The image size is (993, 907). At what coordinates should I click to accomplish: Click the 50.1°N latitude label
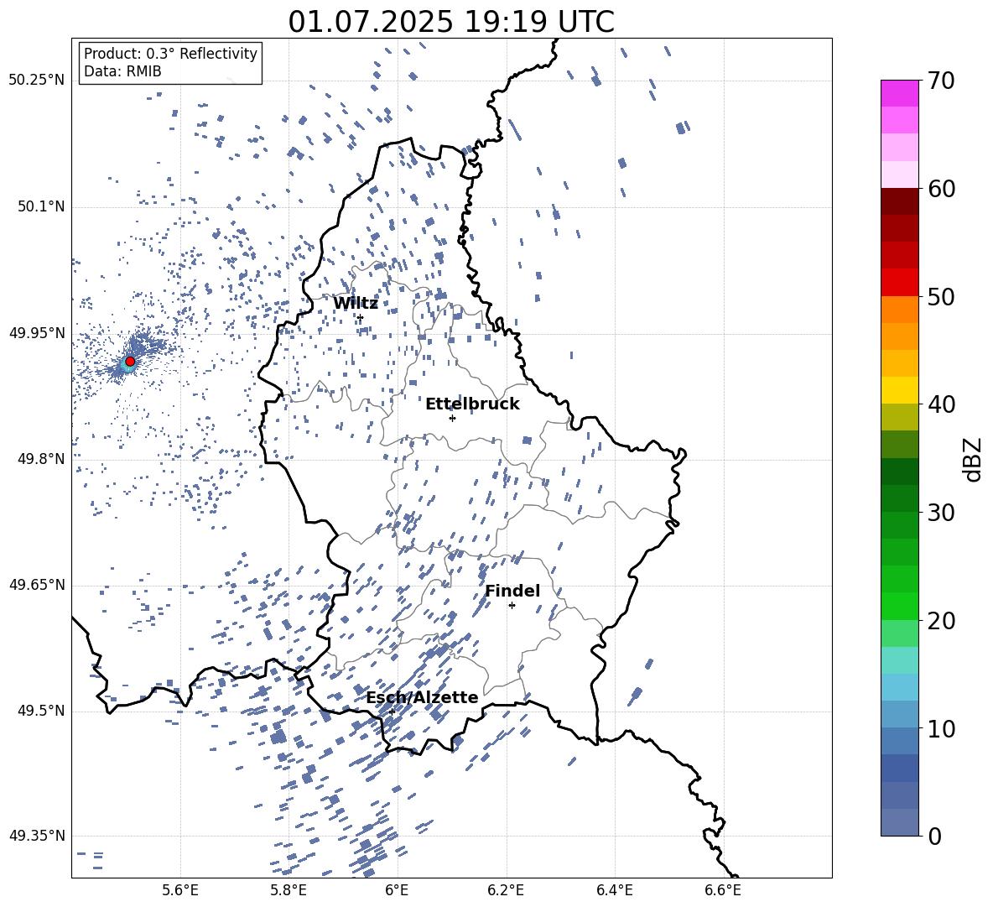point(40,207)
